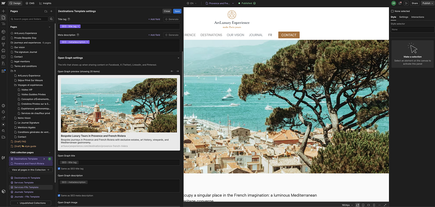Open the comments icon in top bar
Screen dimensions: 435x207
pos(400,3)
